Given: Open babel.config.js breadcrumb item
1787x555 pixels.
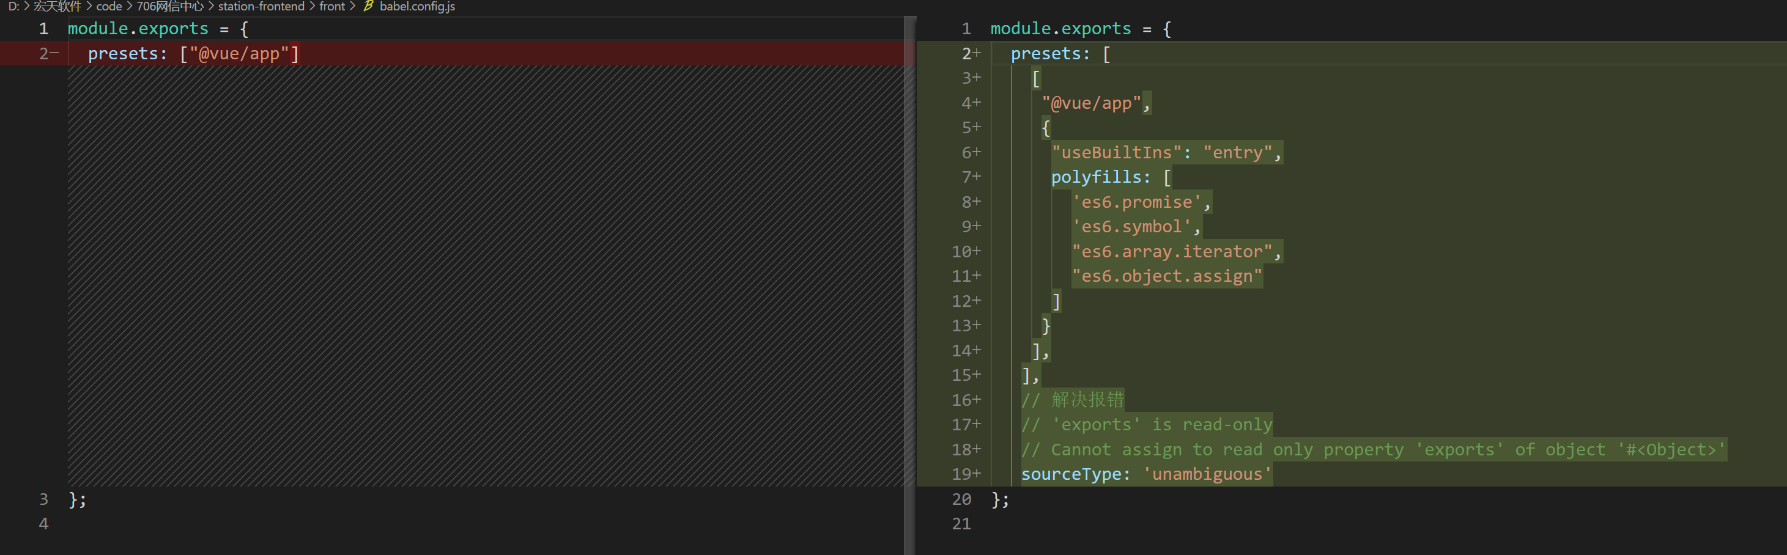Looking at the screenshot, I should (x=417, y=6).
